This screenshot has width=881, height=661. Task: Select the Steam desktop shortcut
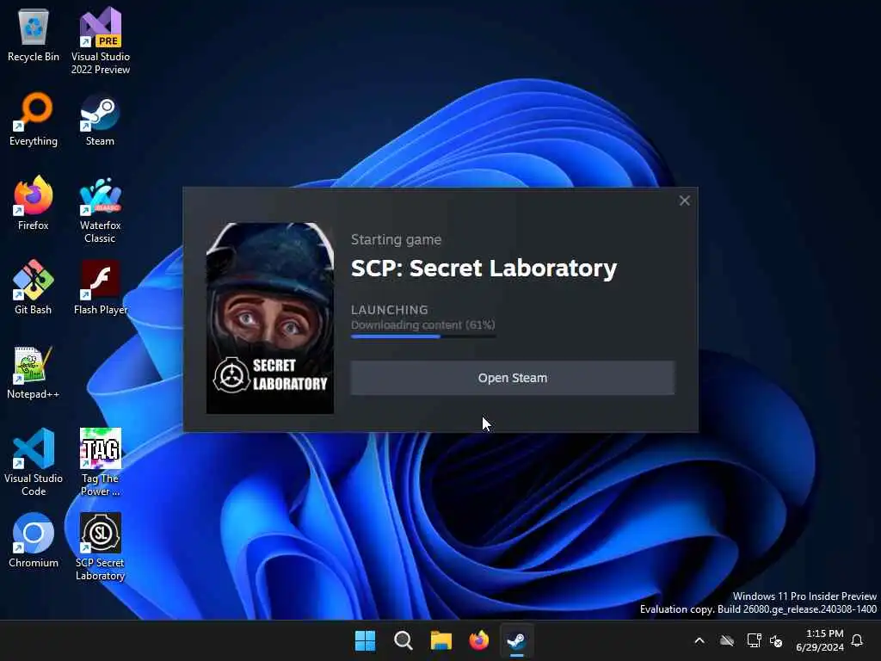100,120
